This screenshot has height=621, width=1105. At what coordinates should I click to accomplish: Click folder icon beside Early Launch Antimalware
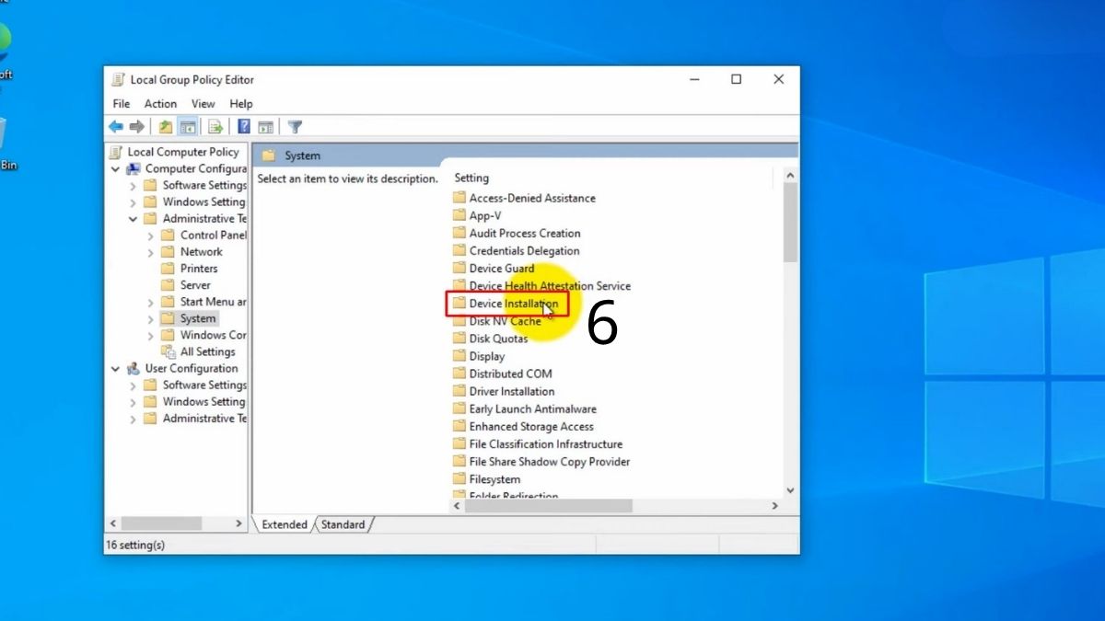(459, 408)
